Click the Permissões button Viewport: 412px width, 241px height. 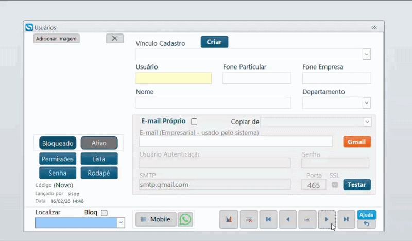tap(58, 159)
